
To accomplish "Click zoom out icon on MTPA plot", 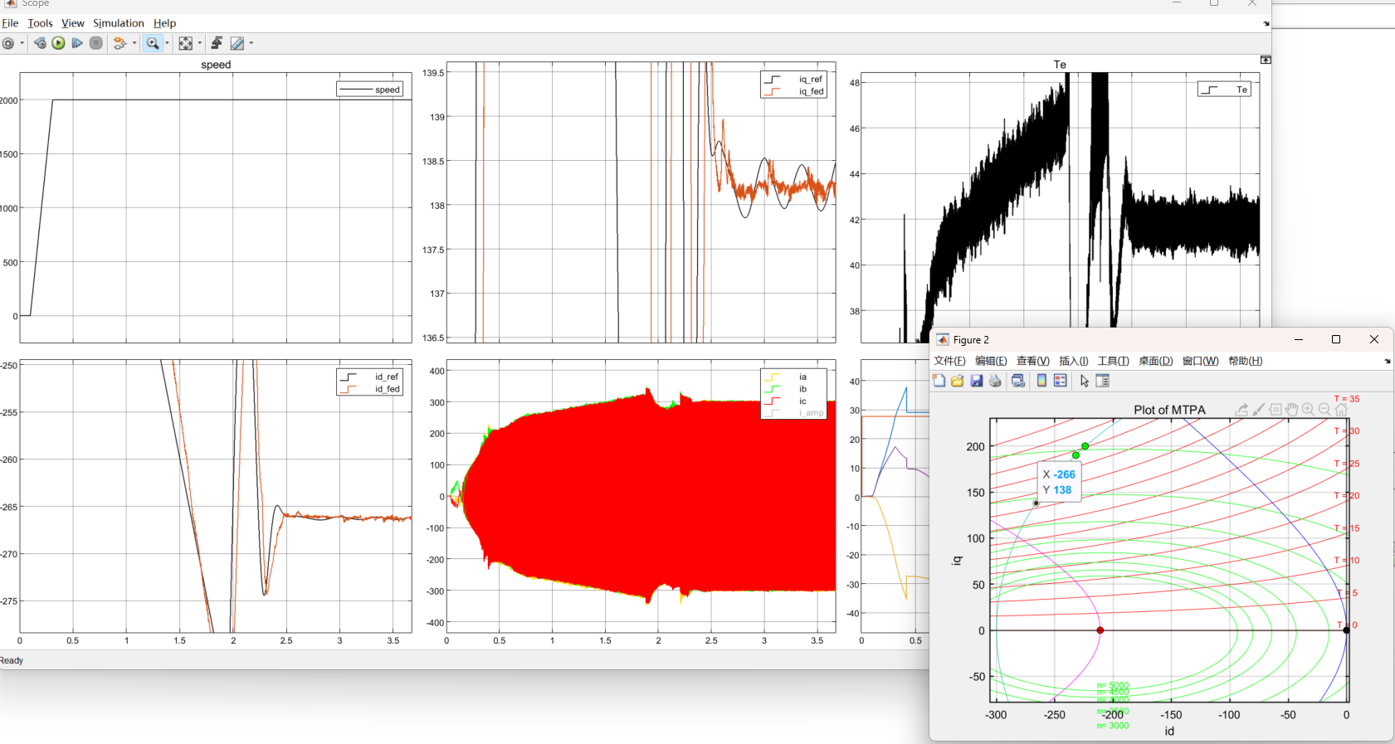I will tap(1324, 410).
